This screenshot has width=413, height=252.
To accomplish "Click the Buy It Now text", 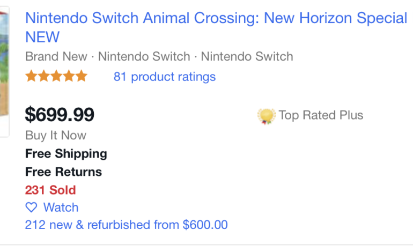I will point(55,136).
